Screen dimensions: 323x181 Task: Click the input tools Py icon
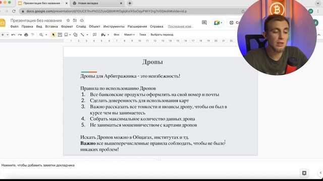tap(103, 35)
